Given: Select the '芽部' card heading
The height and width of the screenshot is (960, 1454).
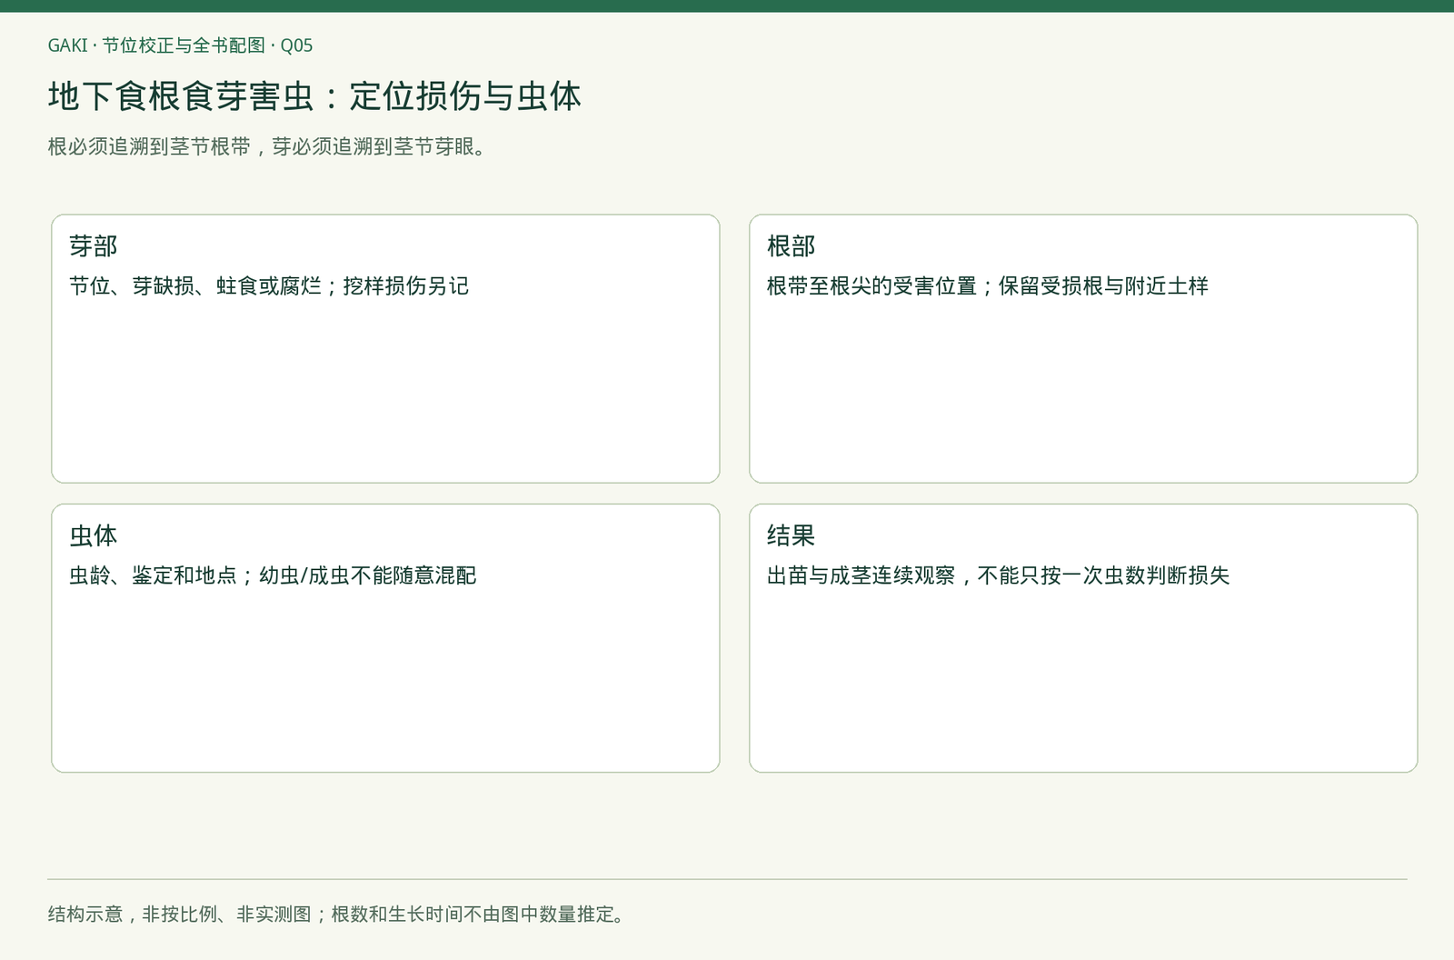Looking at the screenshot, I should 94,246.
